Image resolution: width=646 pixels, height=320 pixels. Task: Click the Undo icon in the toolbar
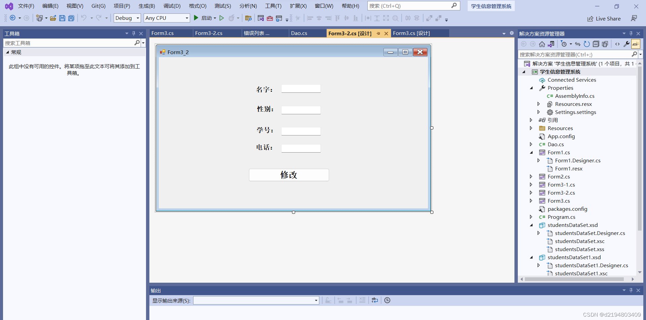(84, 18)
